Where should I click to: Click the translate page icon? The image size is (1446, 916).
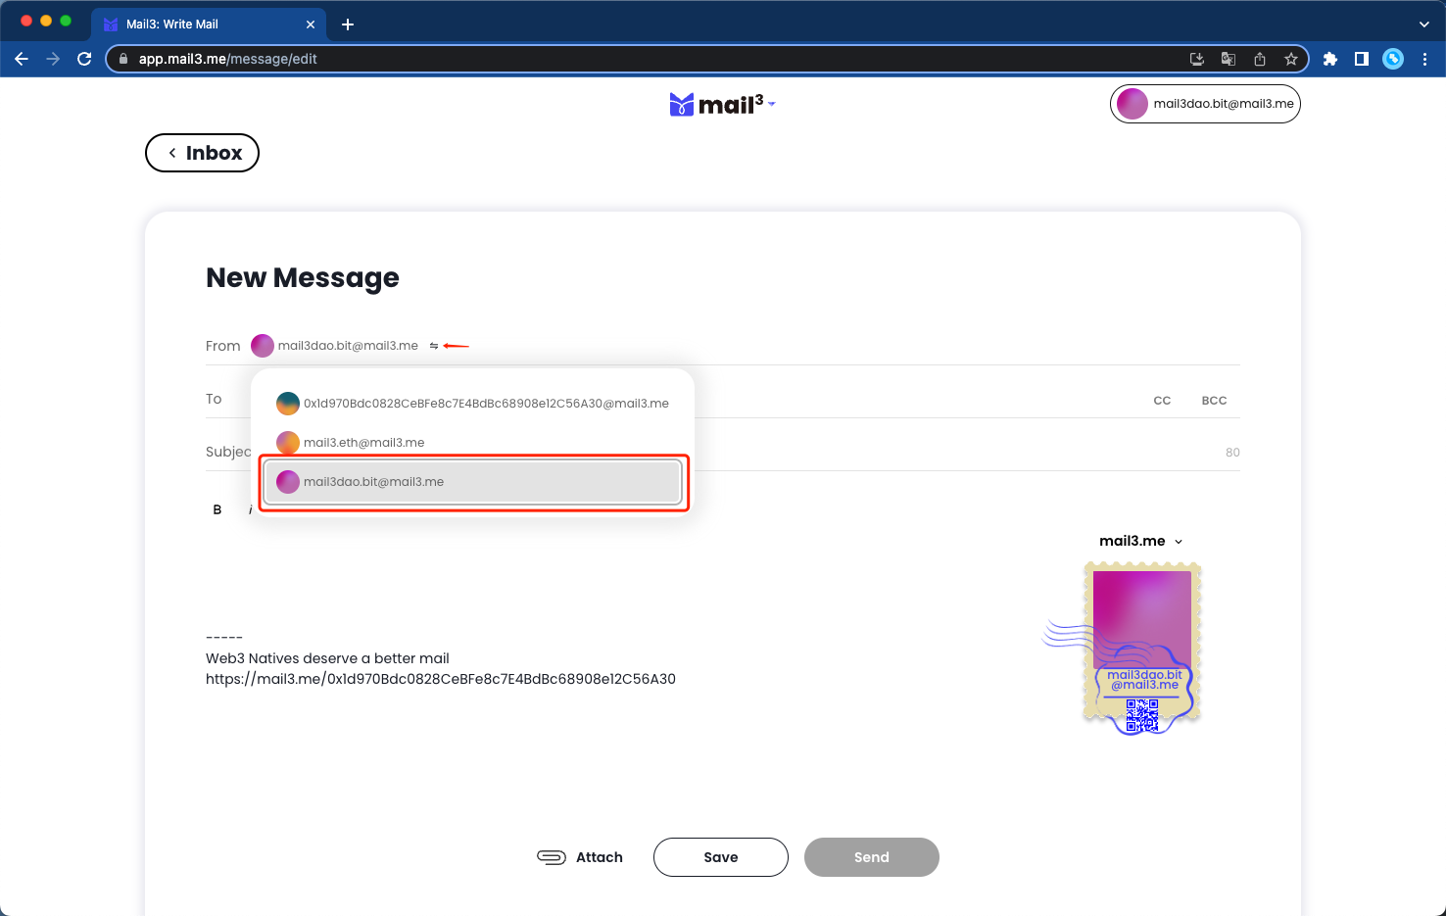pyautogui.click(x=1229, y=59)
